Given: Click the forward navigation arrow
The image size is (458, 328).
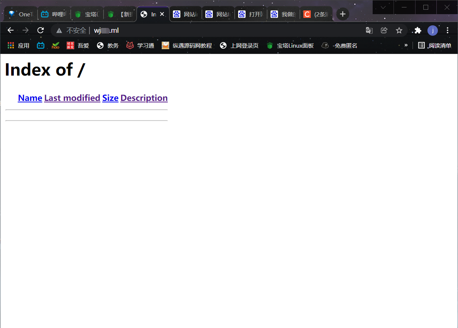Looking at the screenshot, I should coord(25,31).
